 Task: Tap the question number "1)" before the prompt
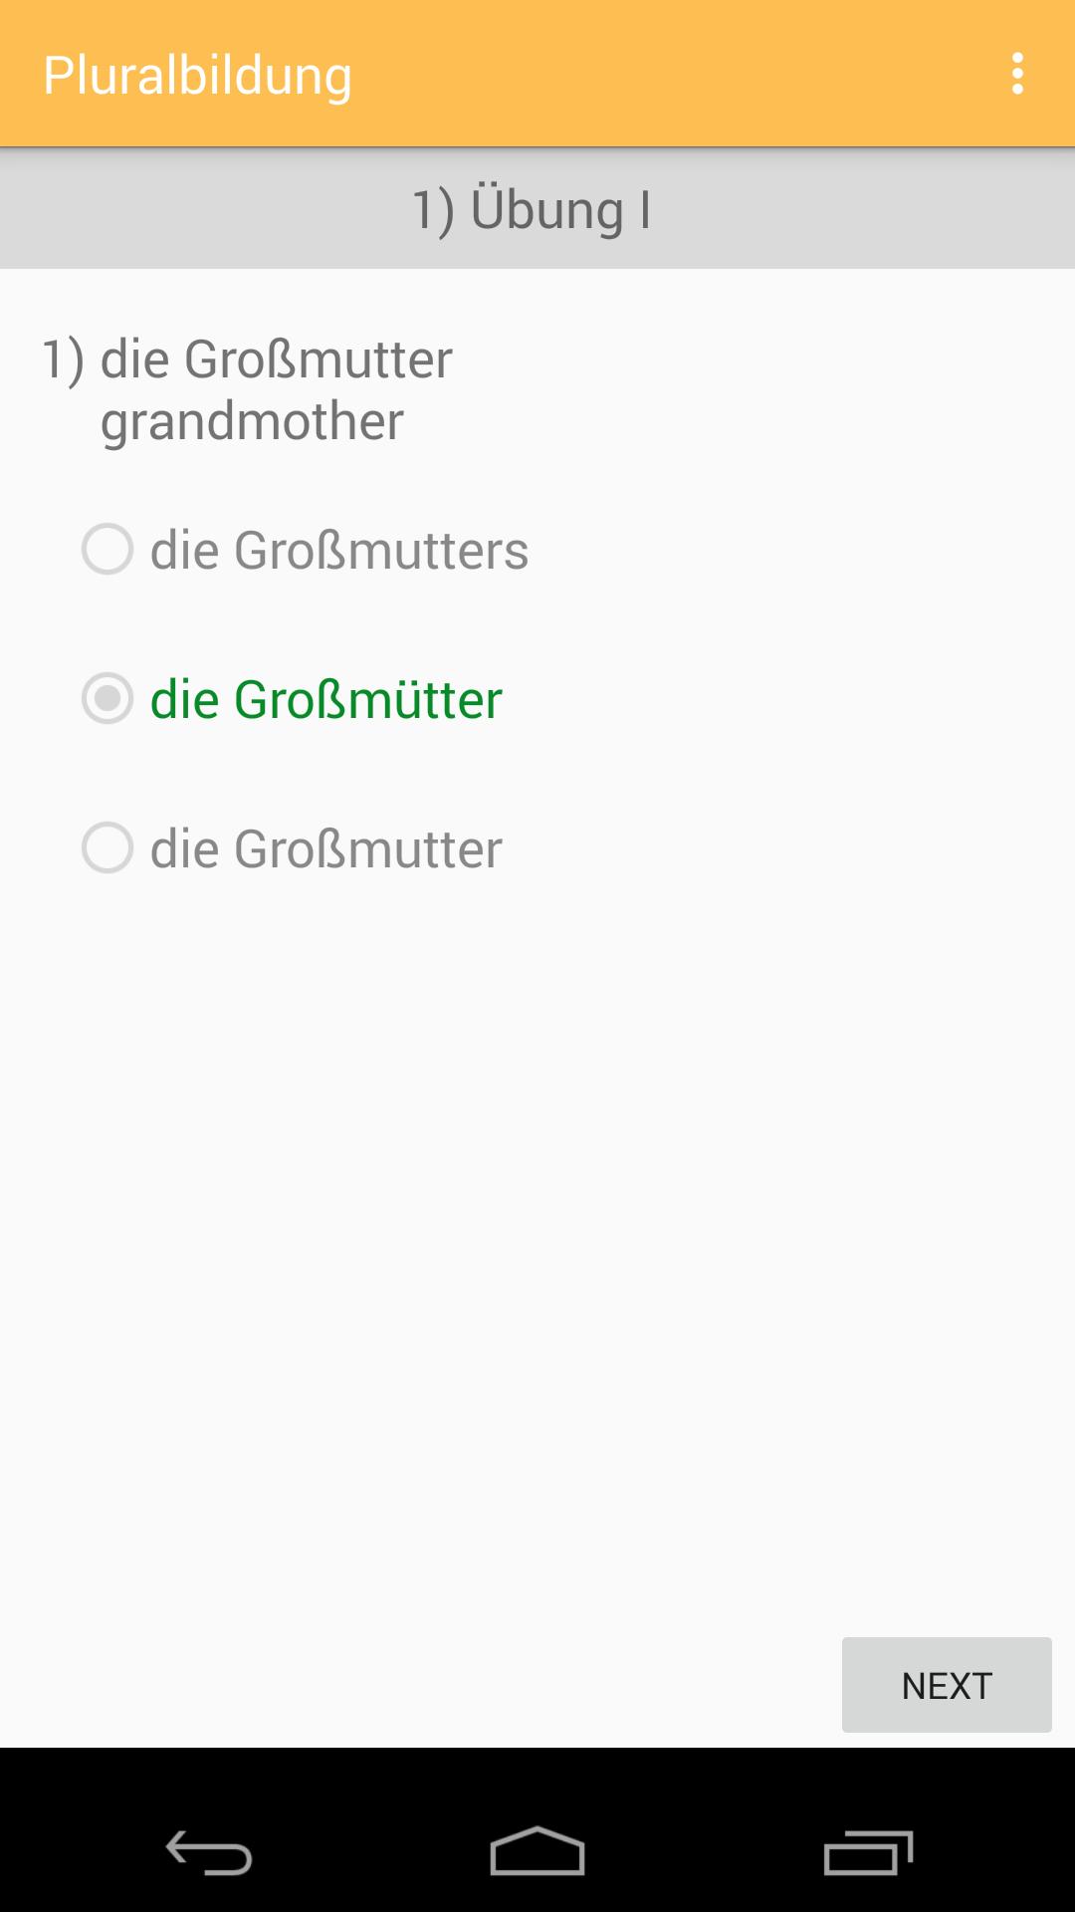[x=63, y=358]
